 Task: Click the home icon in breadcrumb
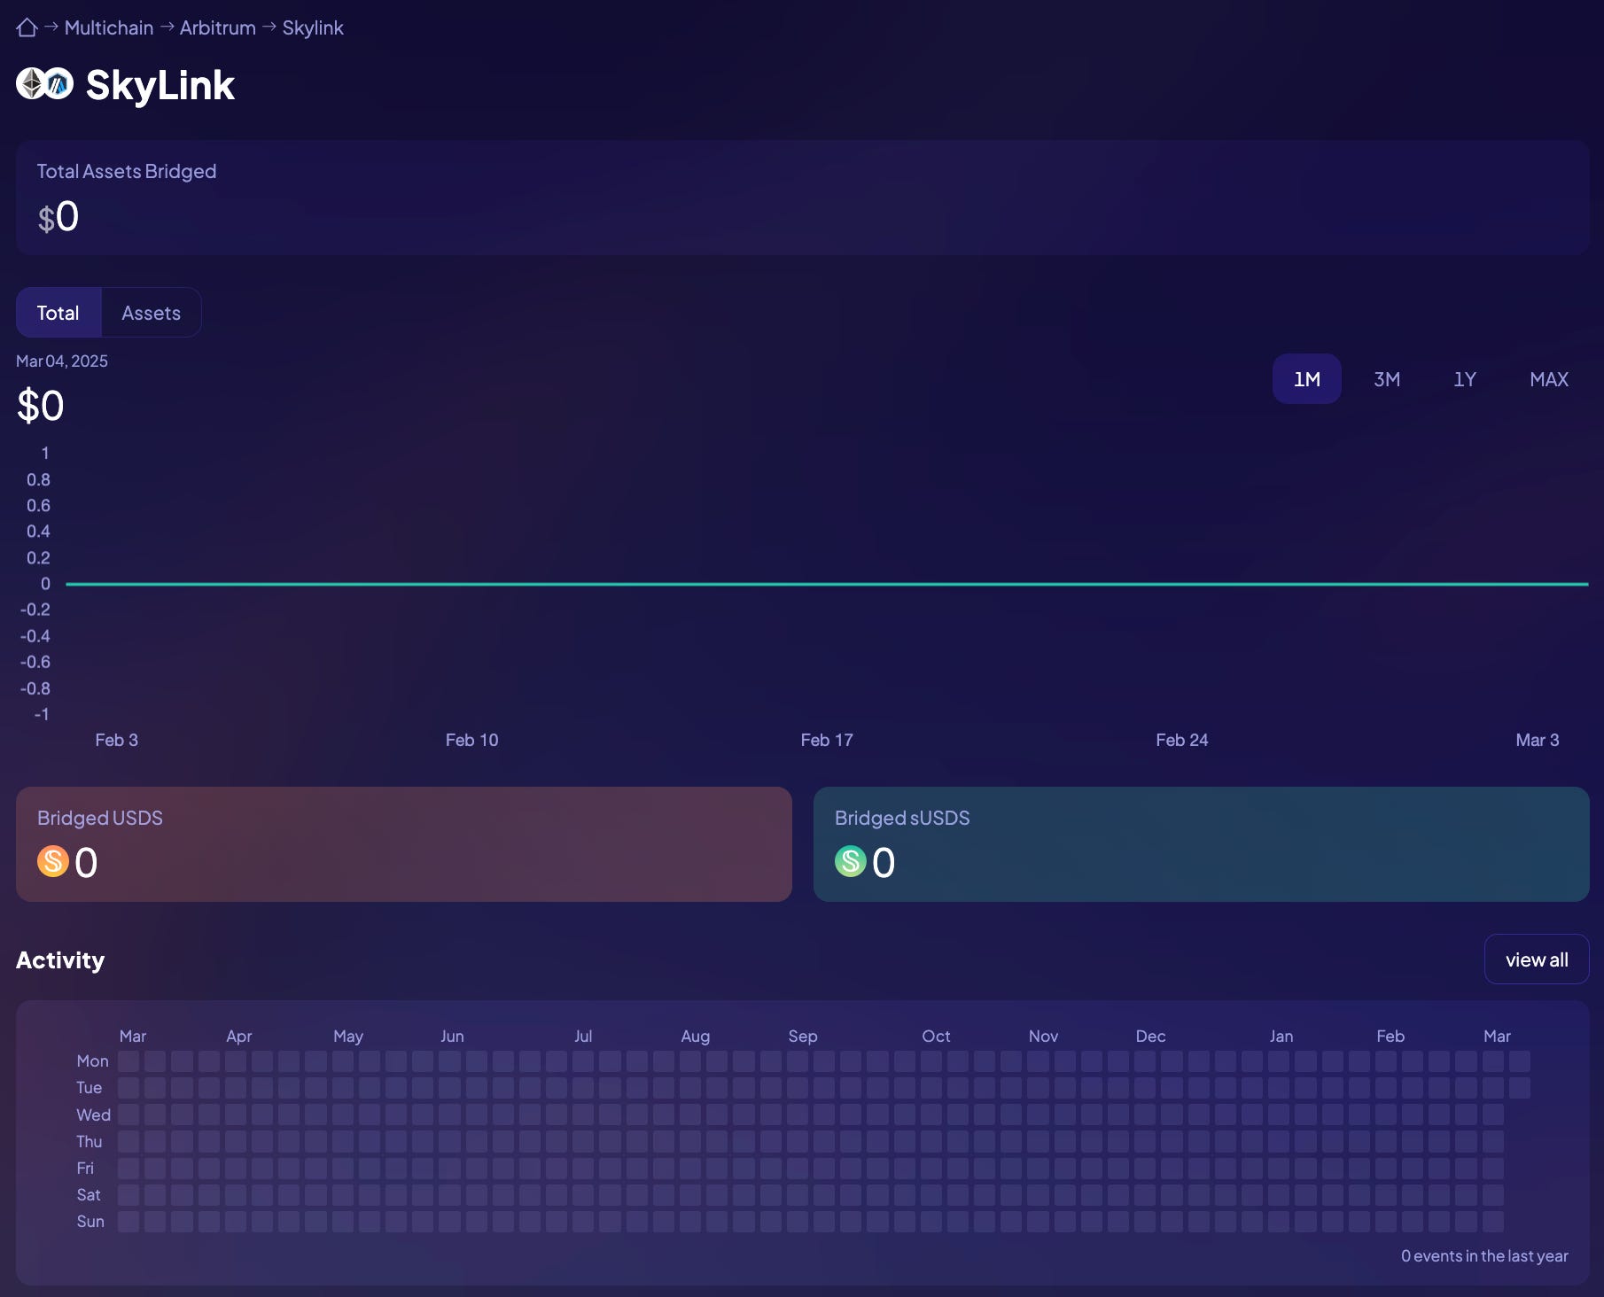[x=27, y=27]
